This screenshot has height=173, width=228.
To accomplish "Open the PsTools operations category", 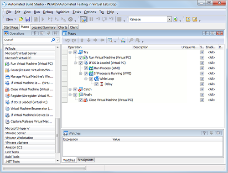I will pos(30,48).
